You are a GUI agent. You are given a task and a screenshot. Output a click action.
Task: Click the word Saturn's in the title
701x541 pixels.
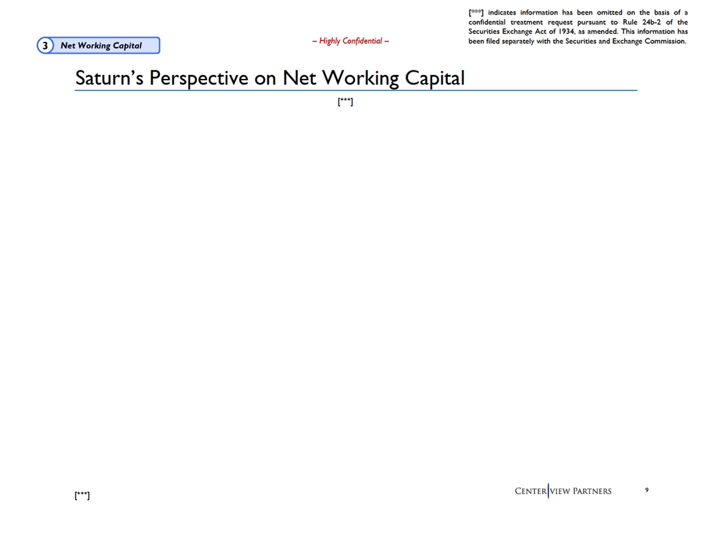109,78
